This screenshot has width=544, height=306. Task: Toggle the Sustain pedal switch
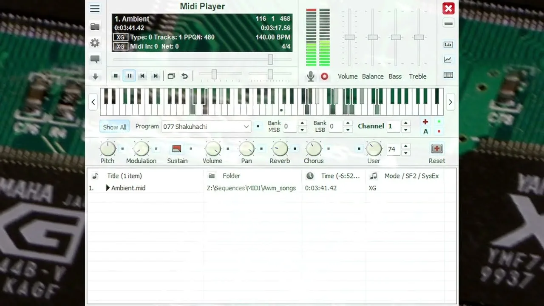(x=176, y=149)
